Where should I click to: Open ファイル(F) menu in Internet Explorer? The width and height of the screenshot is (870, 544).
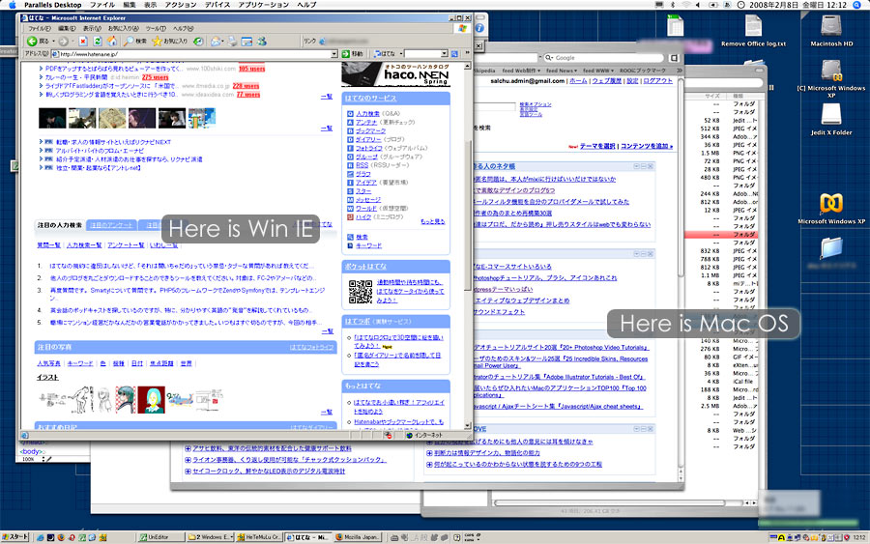tap(39, 28)
